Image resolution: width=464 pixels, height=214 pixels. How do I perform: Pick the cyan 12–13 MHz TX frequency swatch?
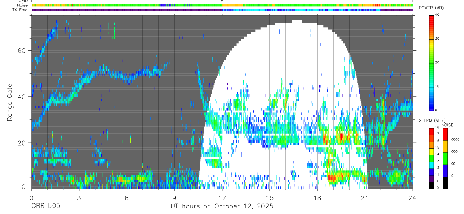click(431, 165)
